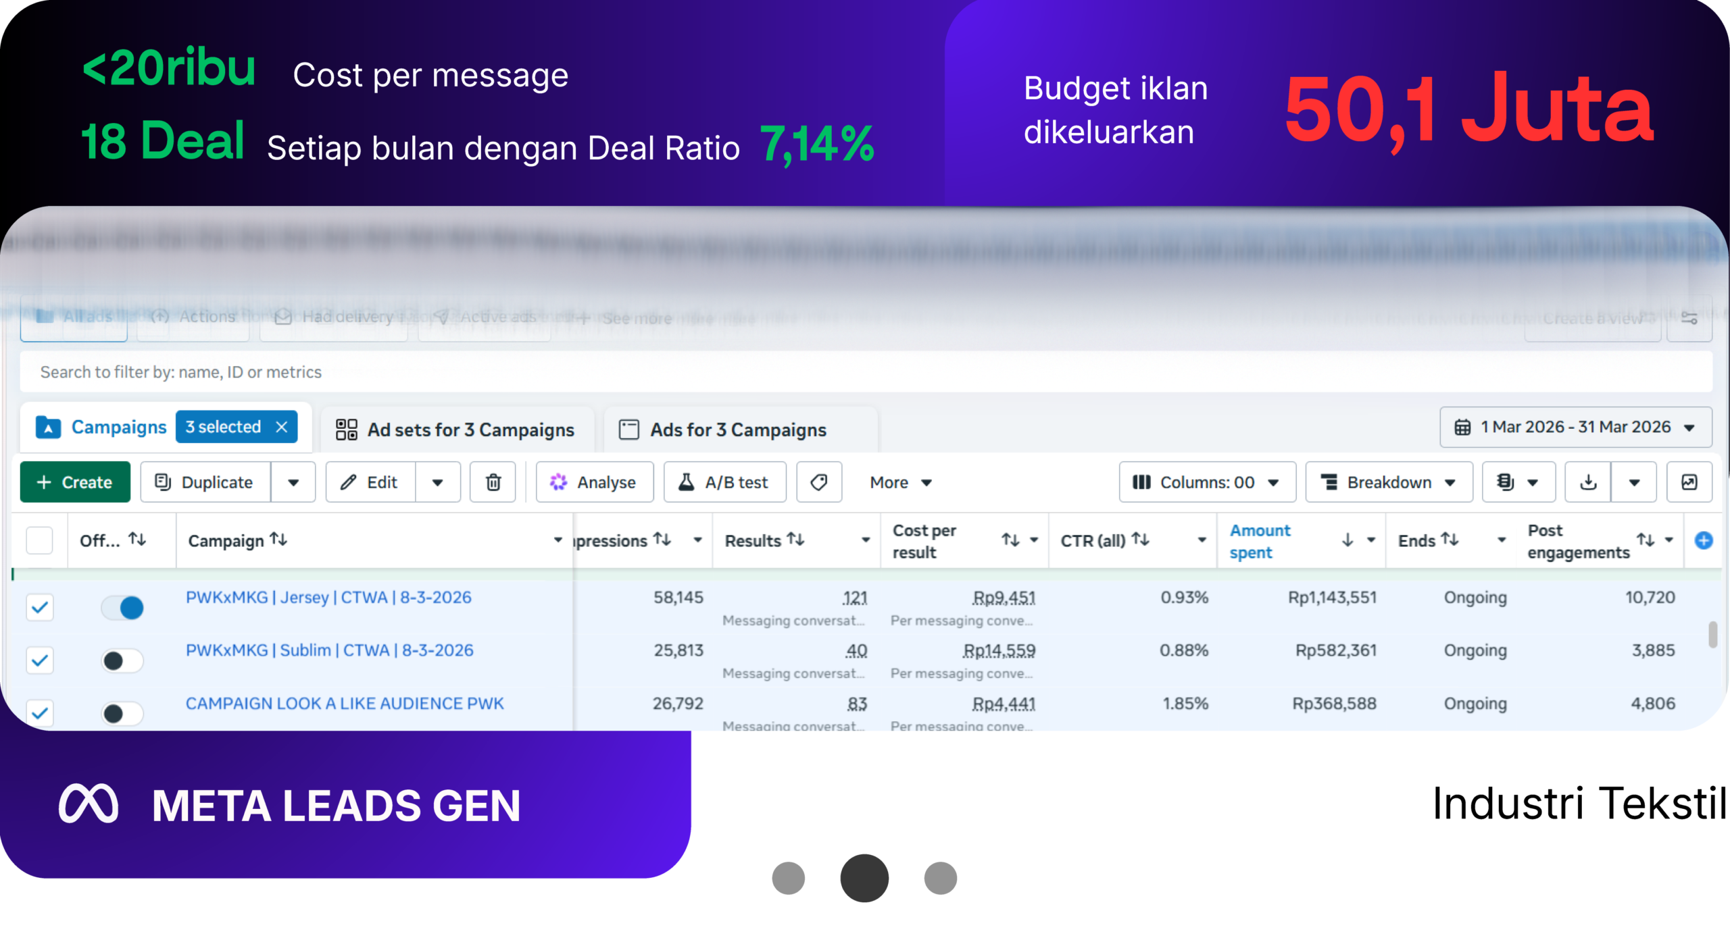Click the tag label icon button

[x=819, y=482]
